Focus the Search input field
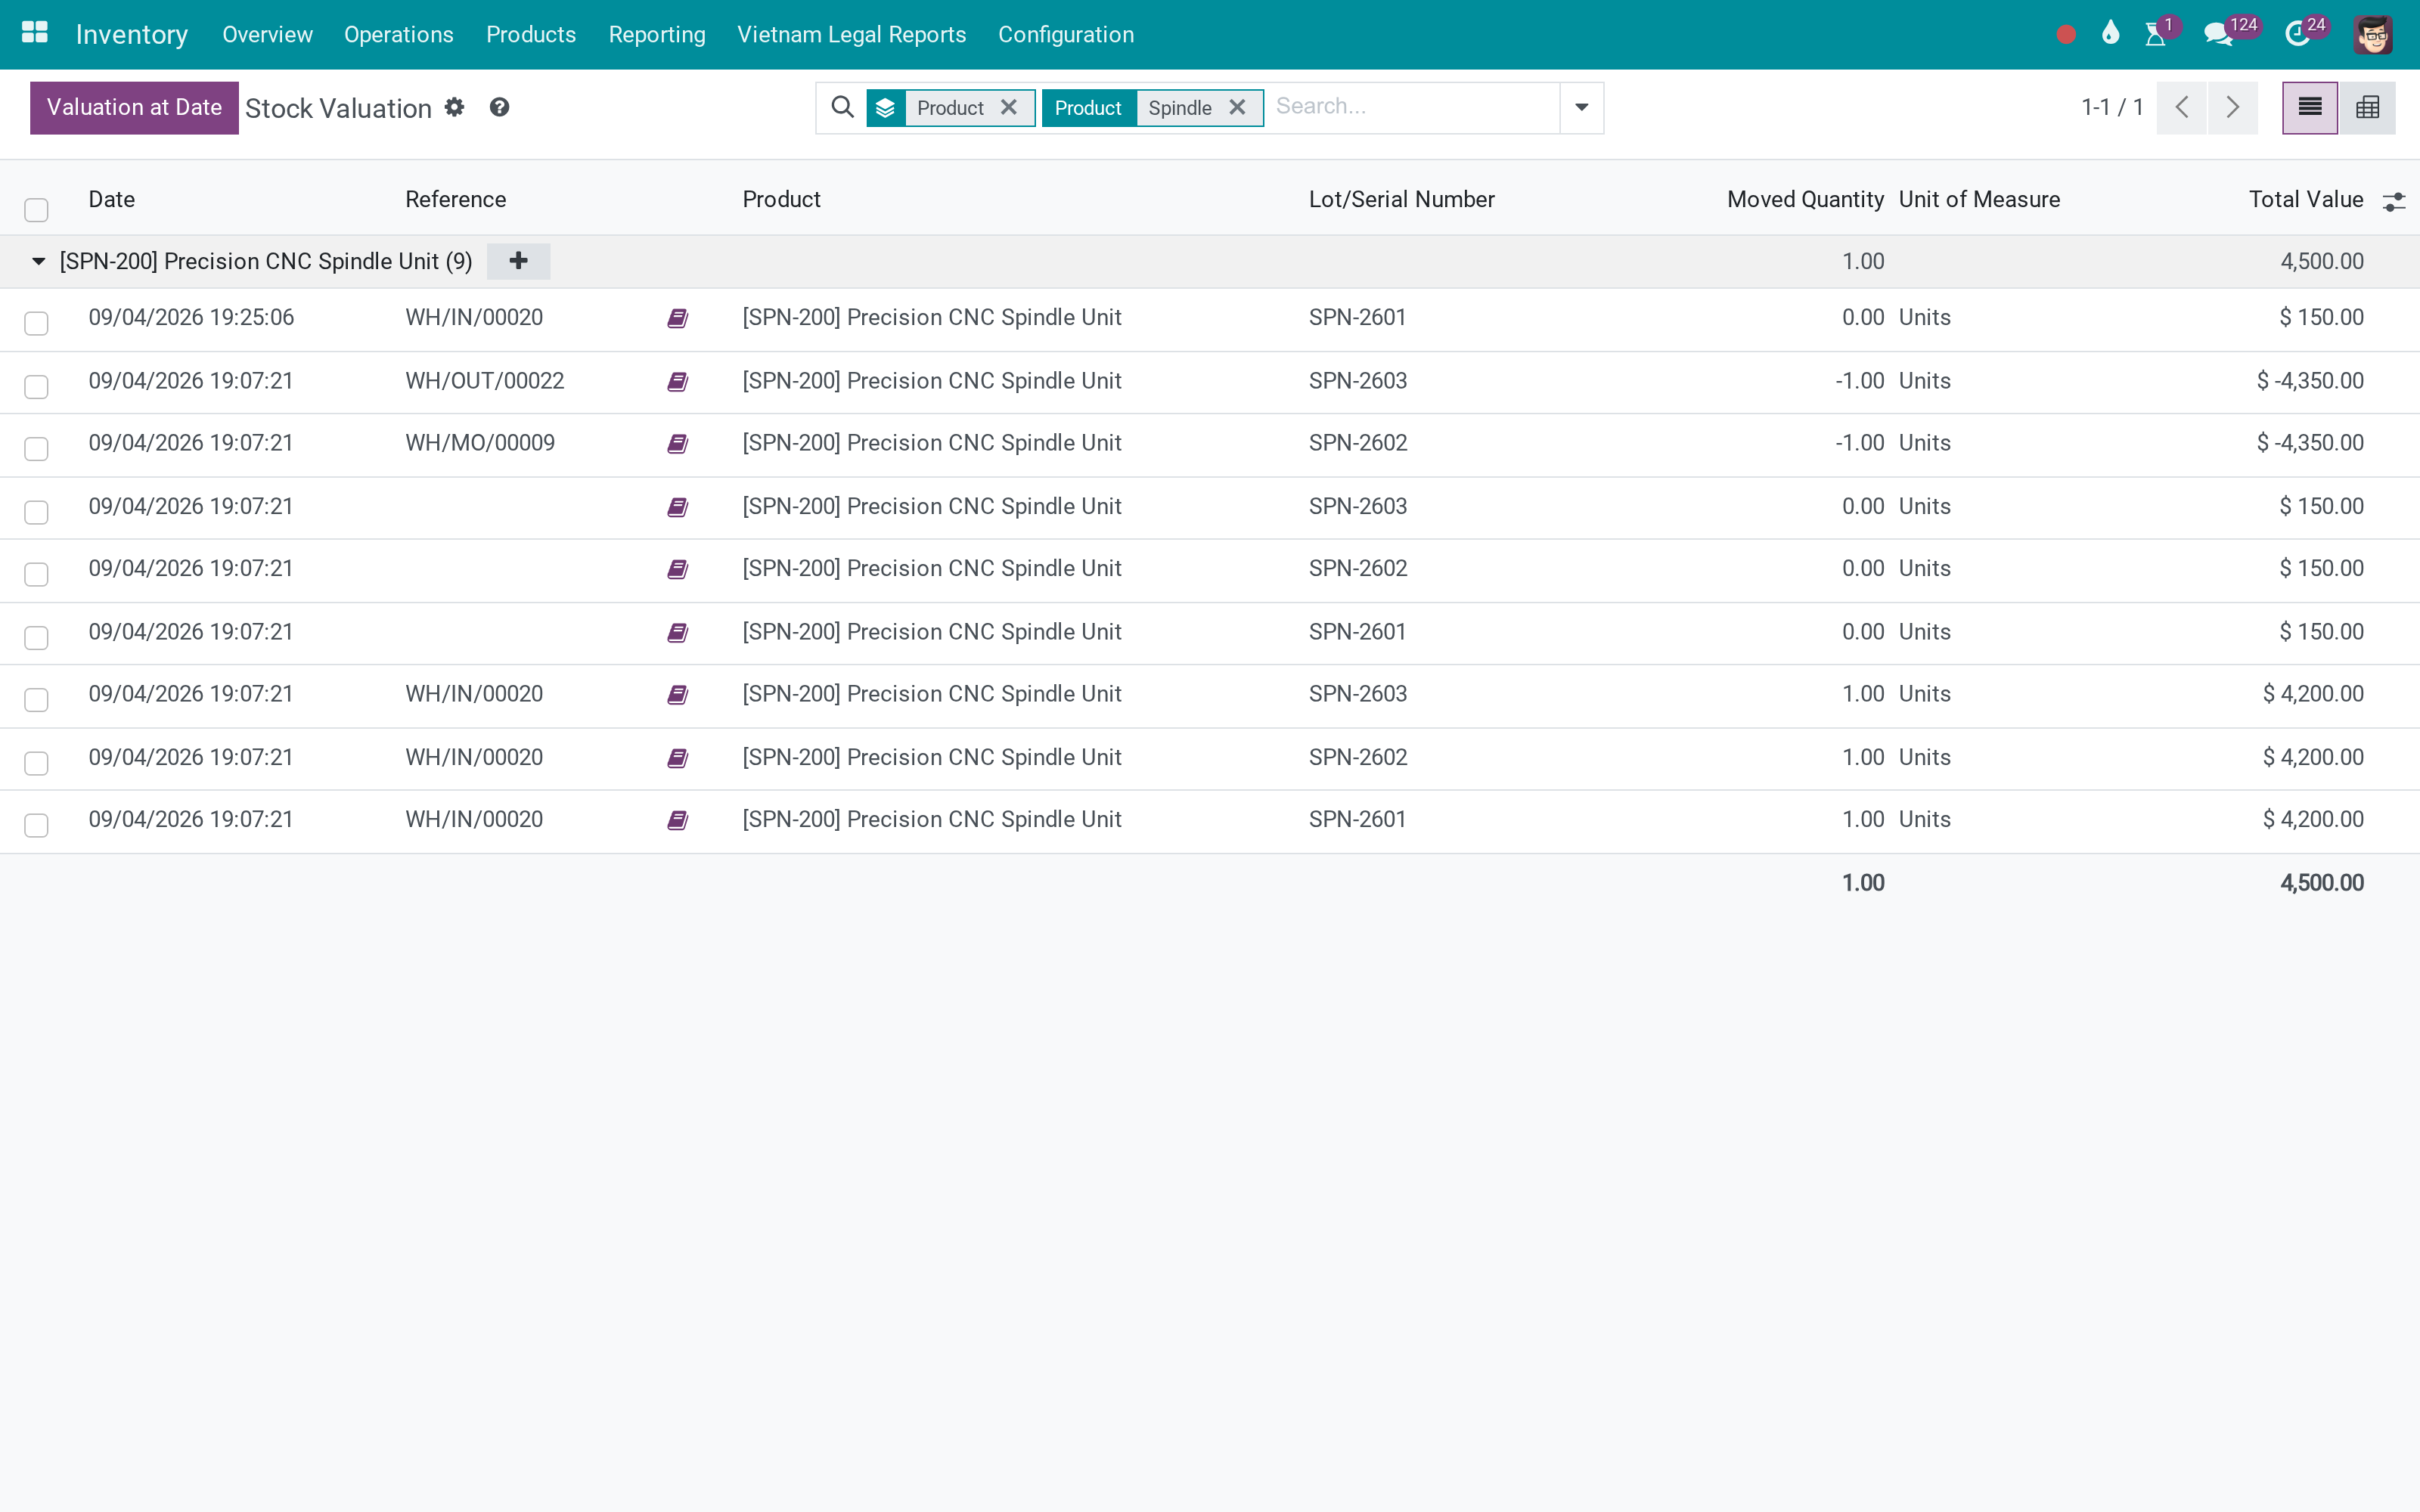2420x1512 pixels. (x=1412, y=107)
